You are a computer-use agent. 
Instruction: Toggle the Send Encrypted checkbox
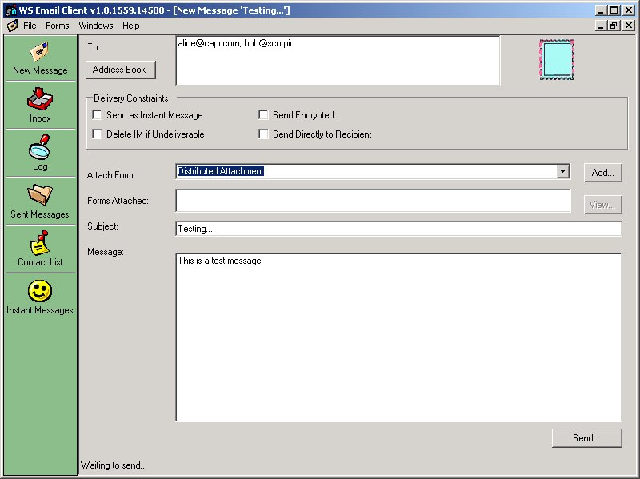tap(263, 115)
